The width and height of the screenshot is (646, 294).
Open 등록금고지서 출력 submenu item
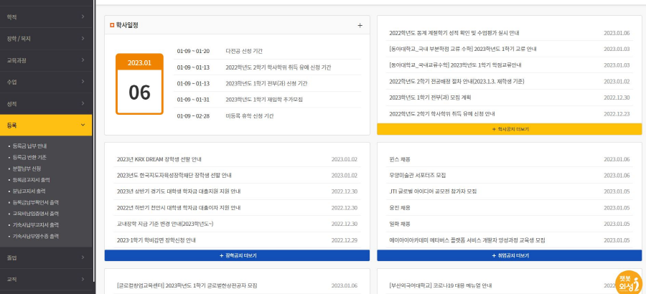pos(31,180)
